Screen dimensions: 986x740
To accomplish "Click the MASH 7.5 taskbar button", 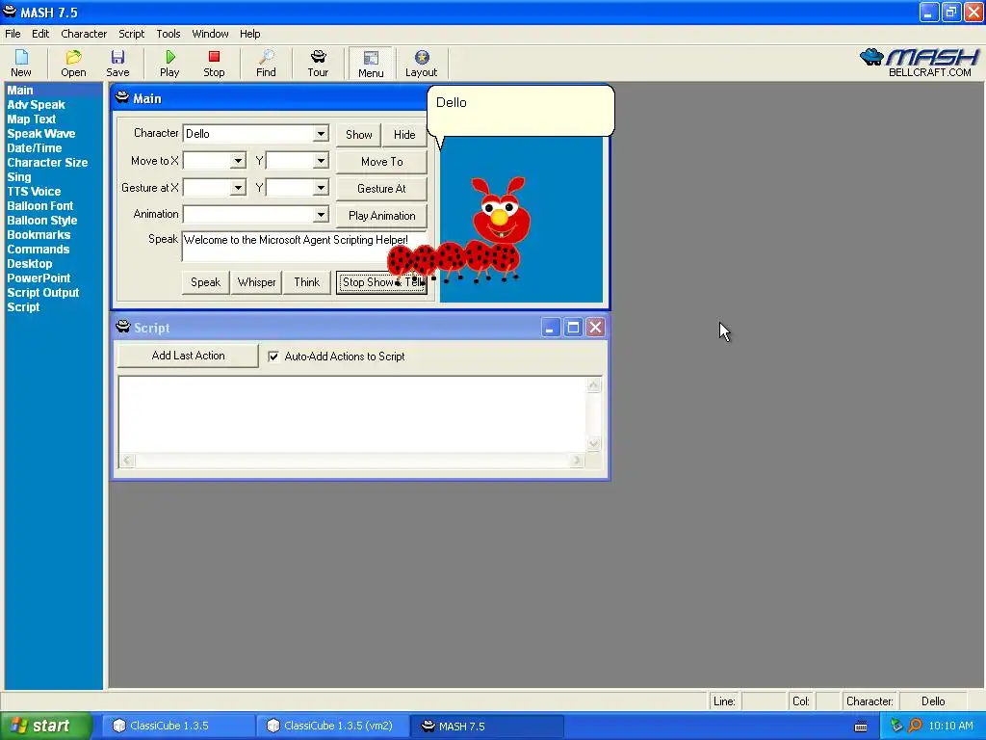I will (x=486, y=726).
